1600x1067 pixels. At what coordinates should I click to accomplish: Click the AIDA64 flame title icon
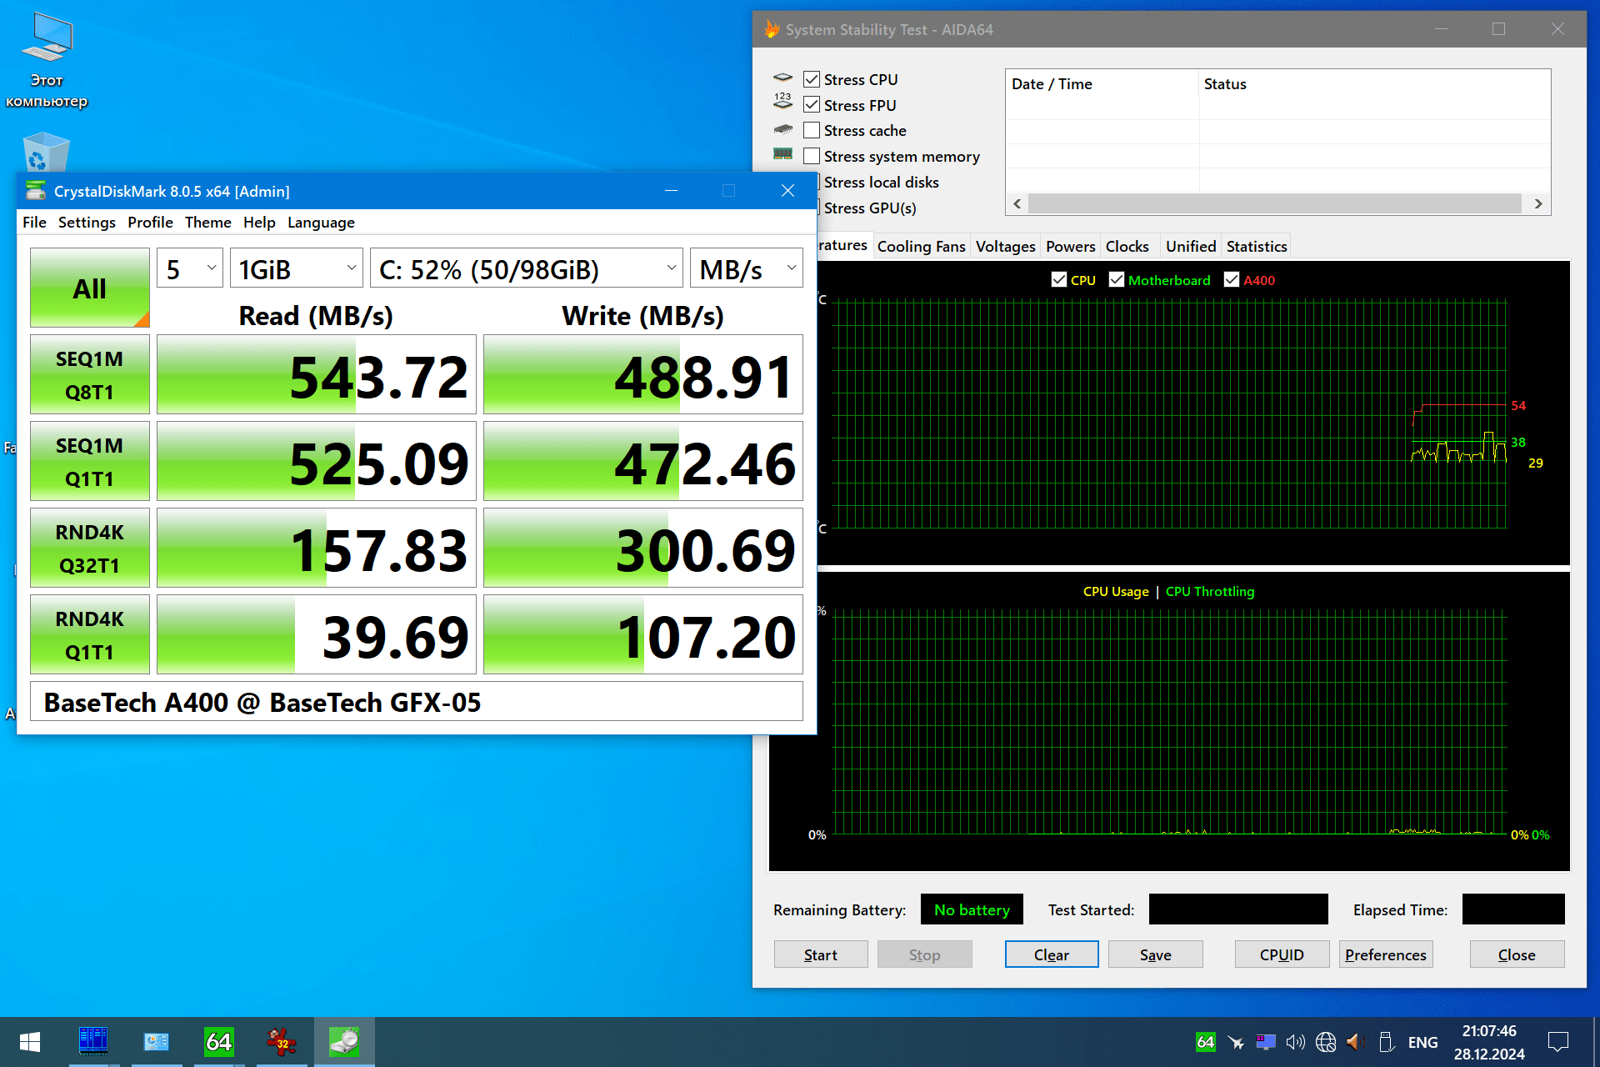[772, 29]
